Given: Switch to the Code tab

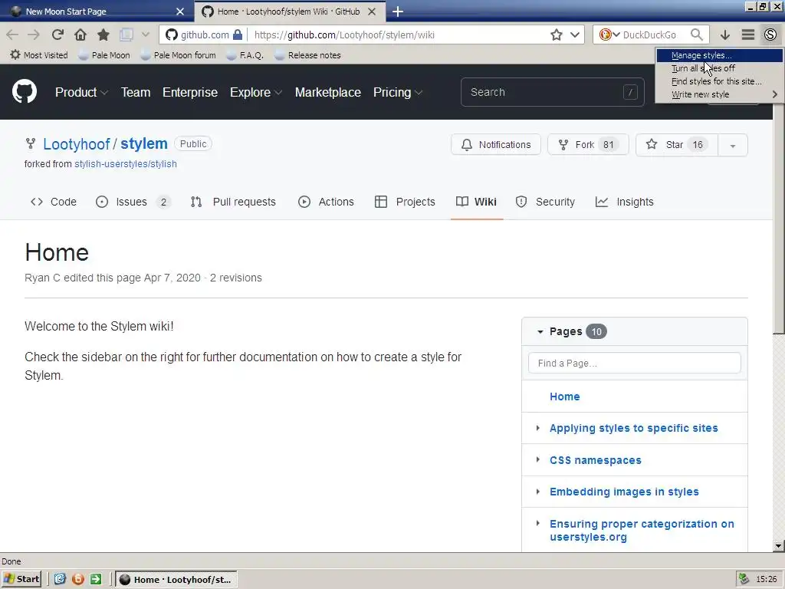Looking at the screenshot, I should point(54,202).
